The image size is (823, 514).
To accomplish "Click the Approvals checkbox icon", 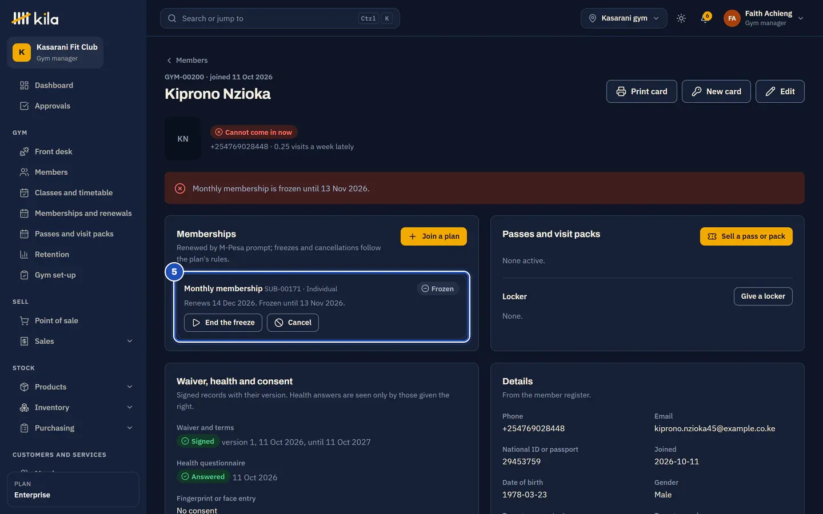I will (24, 106).
